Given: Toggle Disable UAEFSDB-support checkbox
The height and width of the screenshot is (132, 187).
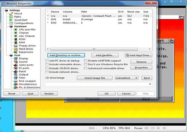Looking at the screenshot, I should click(x=86, y=61).
